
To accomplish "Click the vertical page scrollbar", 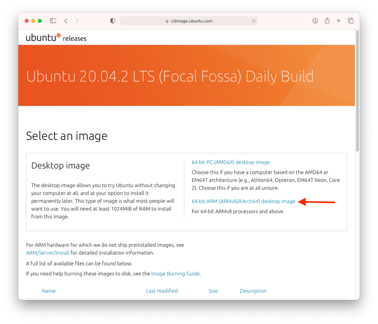I will [357, 91].
